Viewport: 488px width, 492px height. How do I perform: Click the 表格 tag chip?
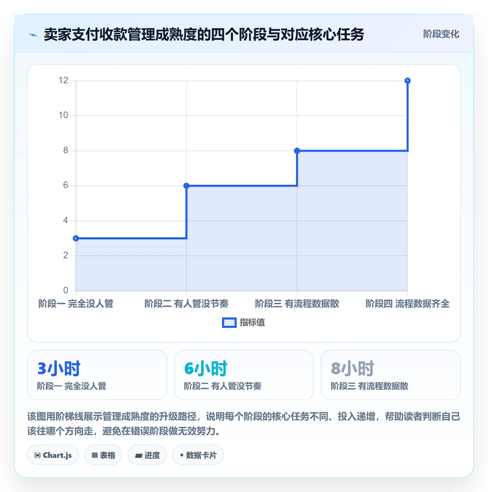[103, 455]
